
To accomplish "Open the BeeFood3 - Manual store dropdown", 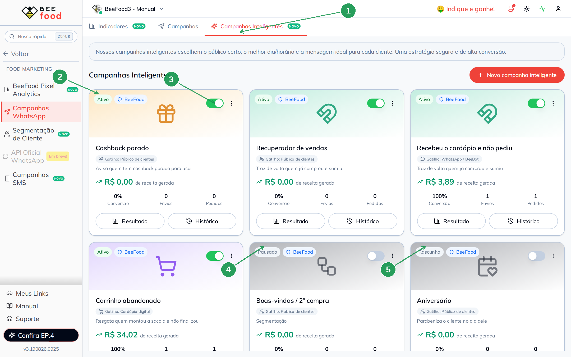I will 128,9.
